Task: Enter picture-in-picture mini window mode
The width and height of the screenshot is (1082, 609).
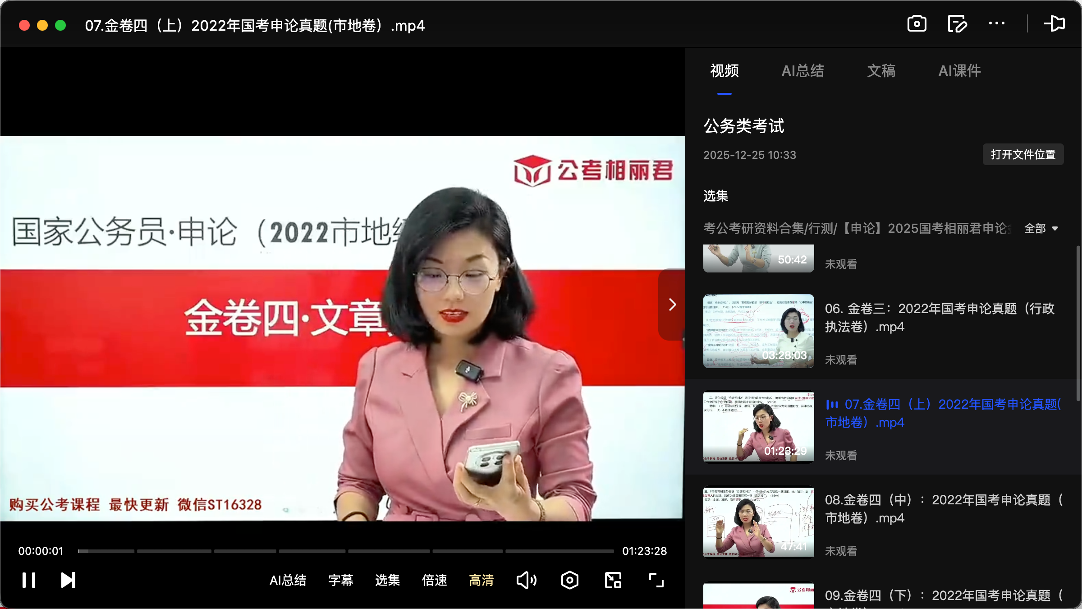Action: tap(612, 580)
